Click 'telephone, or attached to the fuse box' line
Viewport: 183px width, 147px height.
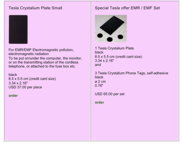(x=42, y=67)
